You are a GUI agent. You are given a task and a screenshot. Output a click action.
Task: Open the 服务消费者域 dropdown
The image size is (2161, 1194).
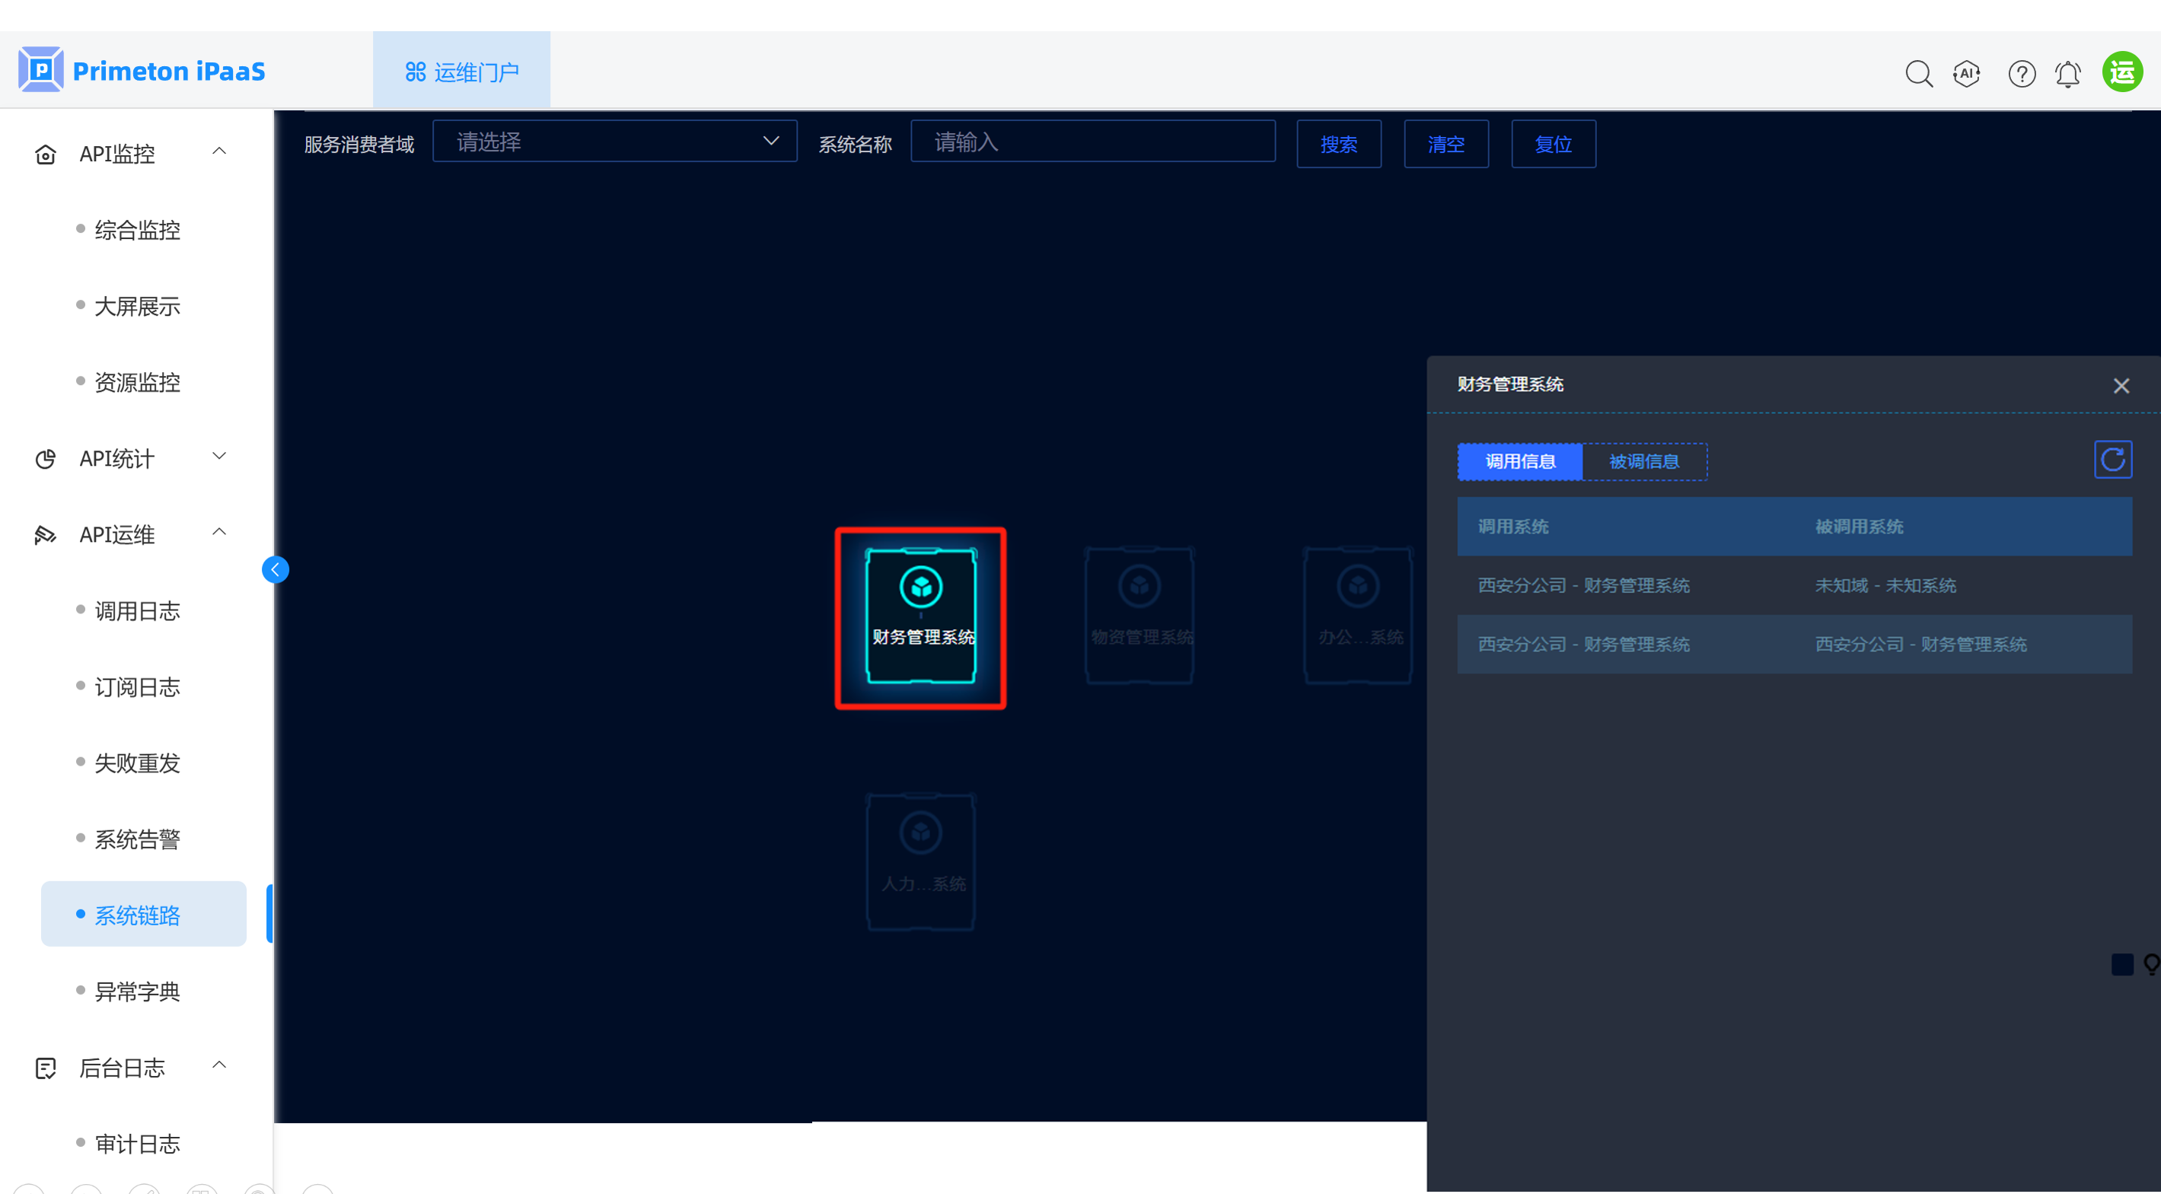[x=614, y=142]
